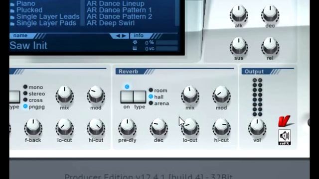Select pngpg delay type
Screen dimensions: 319x179
(x=34, y=106)
